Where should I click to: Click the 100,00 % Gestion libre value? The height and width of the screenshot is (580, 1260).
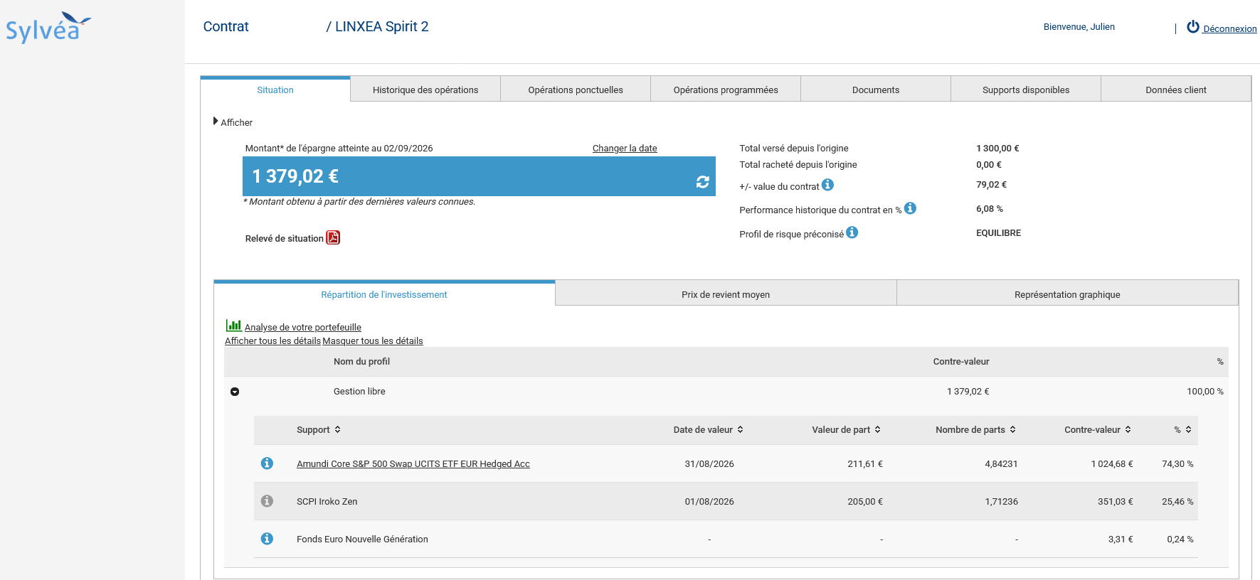[1205, 392]
